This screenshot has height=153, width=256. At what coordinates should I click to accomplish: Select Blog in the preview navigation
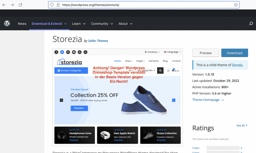[x=165, y=61]
